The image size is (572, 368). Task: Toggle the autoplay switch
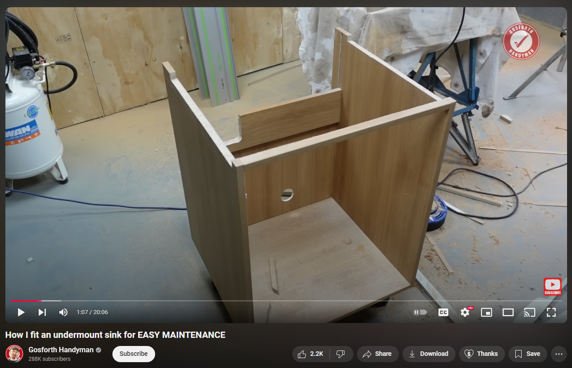420,312
